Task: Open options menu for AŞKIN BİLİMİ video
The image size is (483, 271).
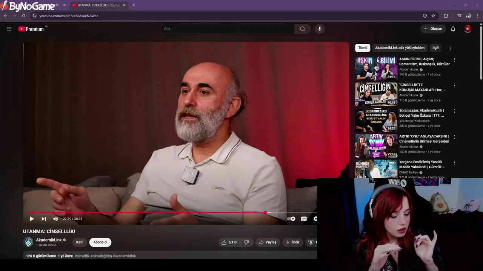Action: [454, 60]
